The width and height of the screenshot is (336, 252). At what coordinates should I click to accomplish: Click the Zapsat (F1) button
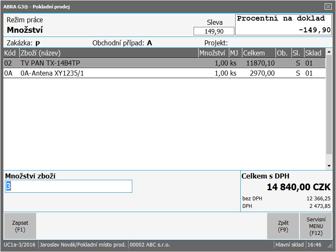click(x=20, y=226)
